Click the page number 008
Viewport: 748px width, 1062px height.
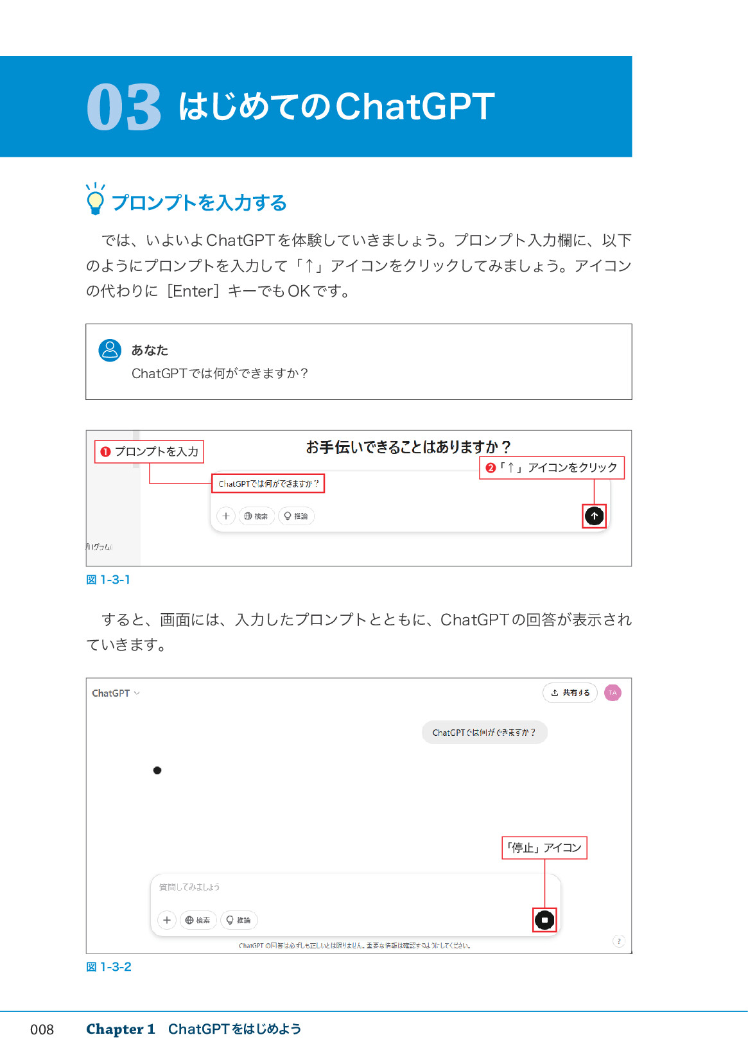42,1030
